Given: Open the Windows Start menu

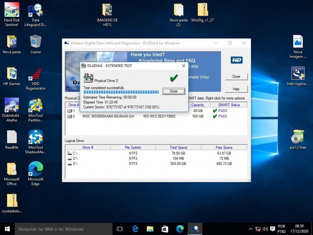Looking at the screenshot, I should coord(7,229).
